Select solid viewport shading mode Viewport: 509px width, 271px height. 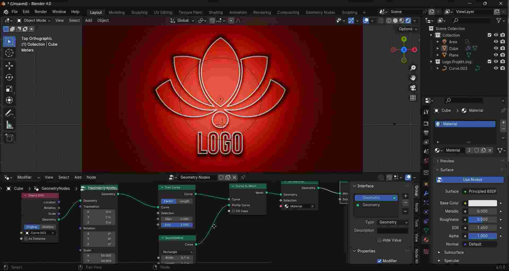(x=395, y=20)
